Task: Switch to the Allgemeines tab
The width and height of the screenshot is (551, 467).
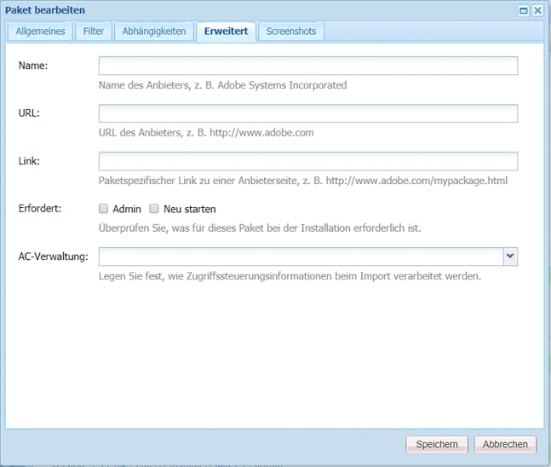Action: tap(40, 32)
